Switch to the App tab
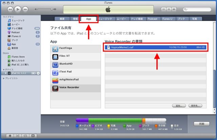217x140 pixels. 88,19
